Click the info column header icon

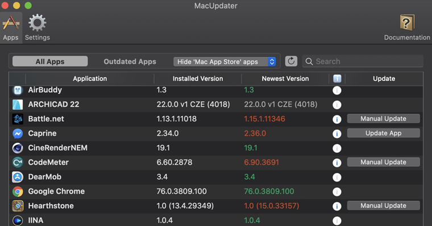coord(337,79)
